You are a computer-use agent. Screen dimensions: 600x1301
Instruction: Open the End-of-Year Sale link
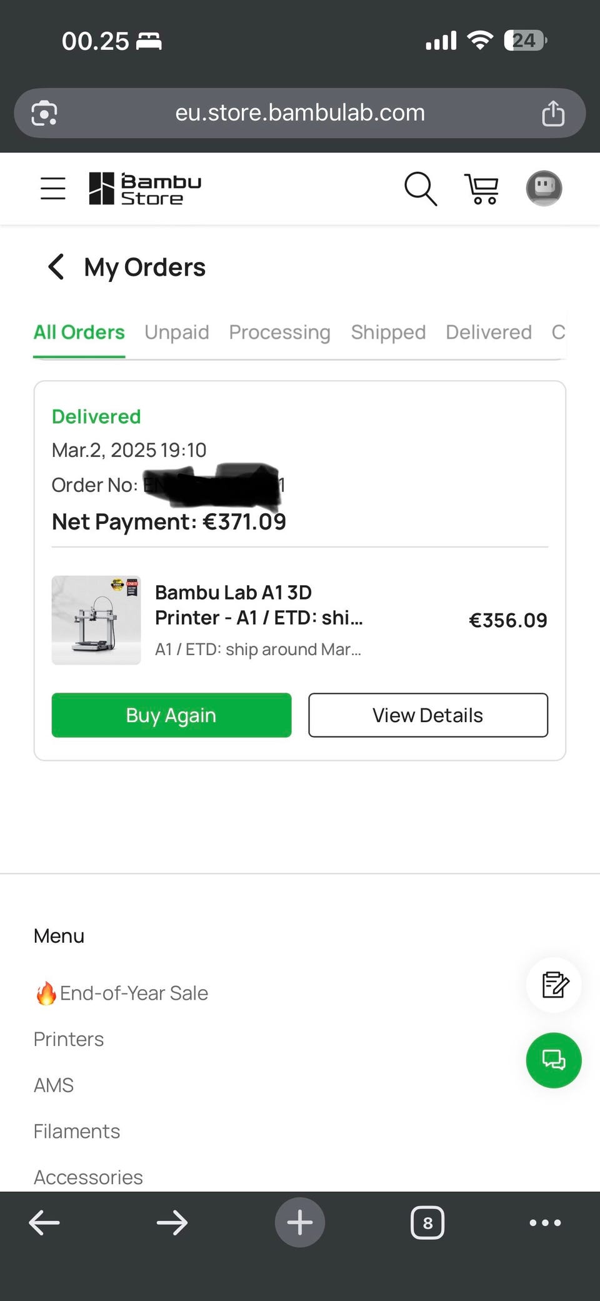134,993
